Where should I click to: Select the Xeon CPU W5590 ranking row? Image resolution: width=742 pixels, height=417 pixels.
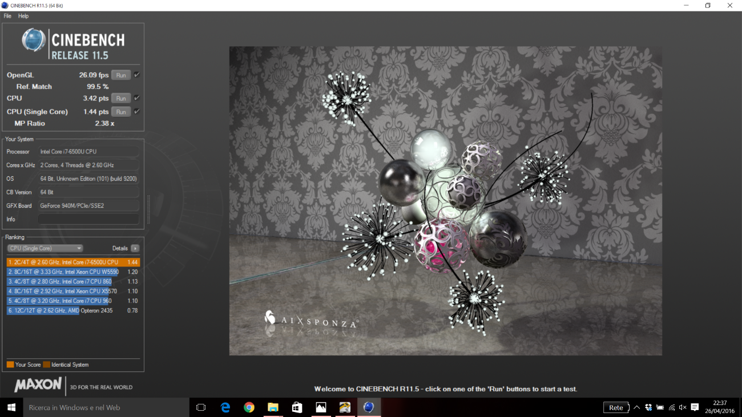[x=73, y=272]
